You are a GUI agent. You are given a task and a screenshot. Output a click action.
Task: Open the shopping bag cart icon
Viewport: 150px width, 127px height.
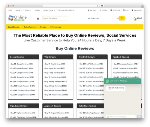pyautogui.click(x=135, y=19)
